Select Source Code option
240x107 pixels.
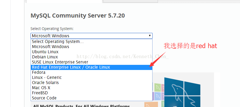(92, 98)
